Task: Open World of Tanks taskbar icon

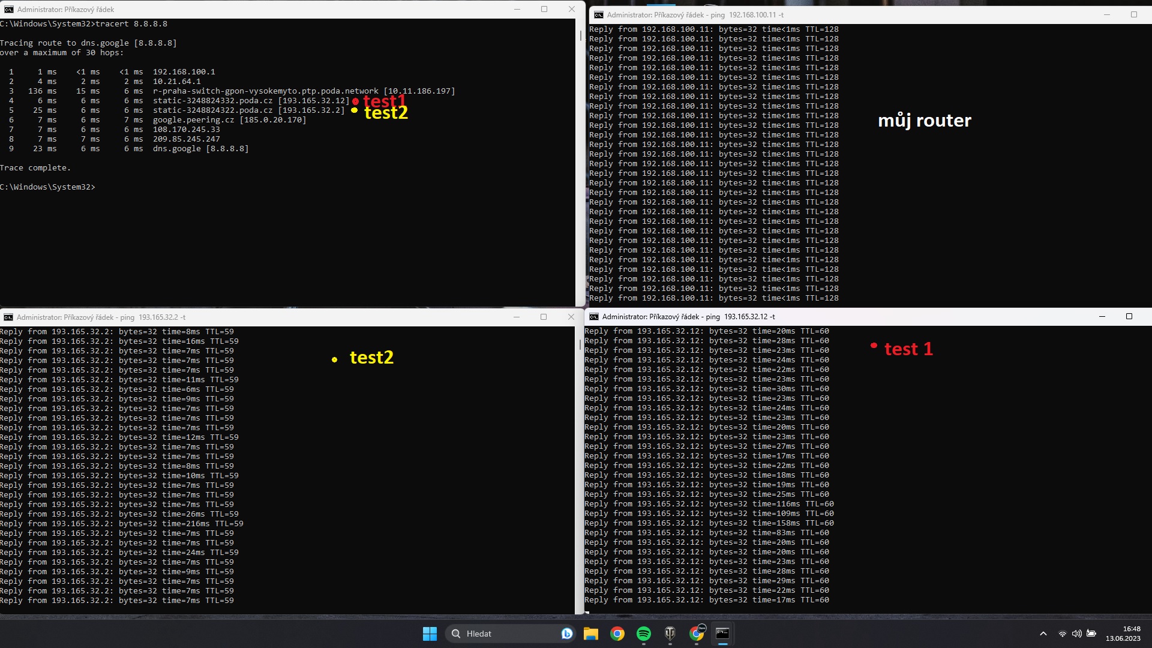Action: (x=670, y=634)
